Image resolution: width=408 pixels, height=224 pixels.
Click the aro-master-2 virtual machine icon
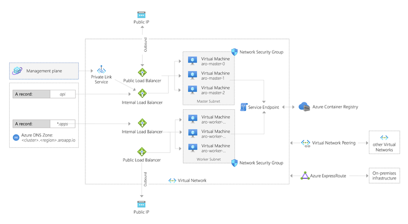point(193,90)
